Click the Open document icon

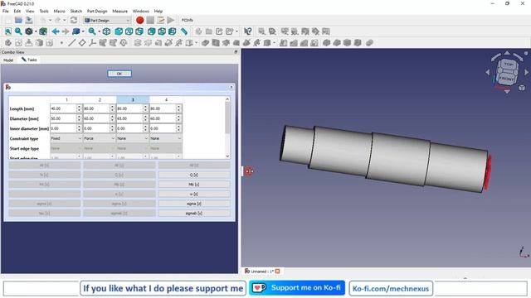point(18,20)
